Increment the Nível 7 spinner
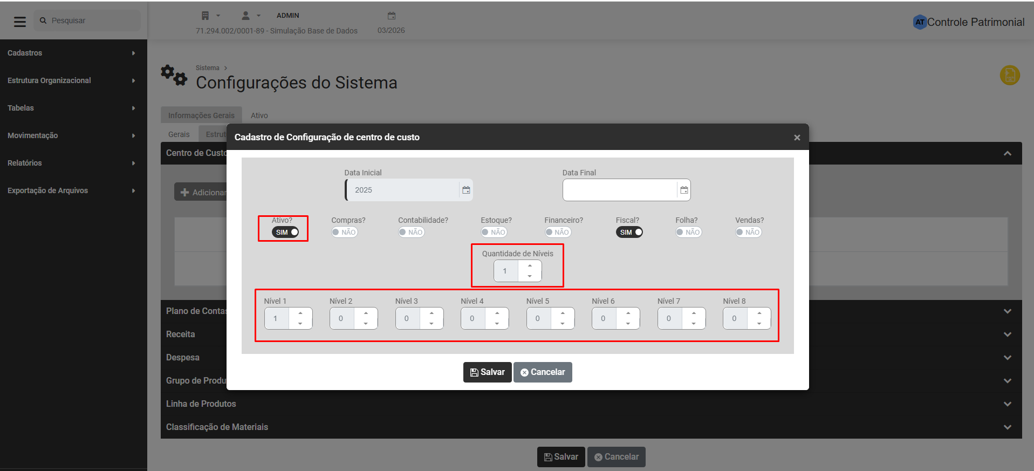 [x=694, y=313]
